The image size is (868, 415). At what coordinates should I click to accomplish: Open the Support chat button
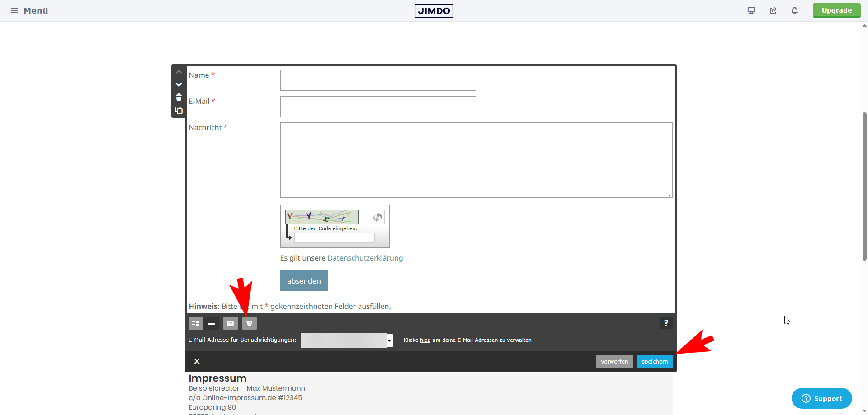tap(821, 398)
